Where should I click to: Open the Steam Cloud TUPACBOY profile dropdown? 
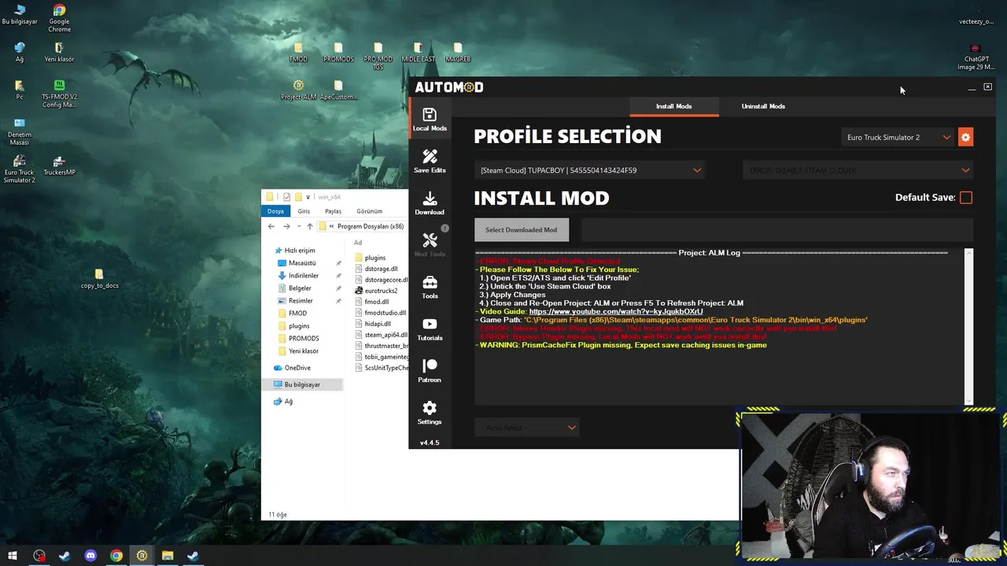click(x=589, y=171)
